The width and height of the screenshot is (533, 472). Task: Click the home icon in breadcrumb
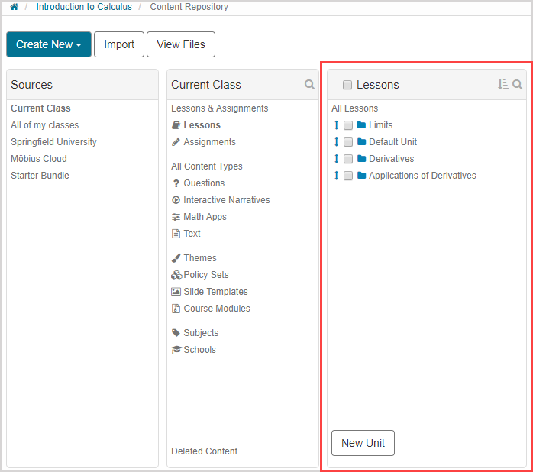point(14,7)
